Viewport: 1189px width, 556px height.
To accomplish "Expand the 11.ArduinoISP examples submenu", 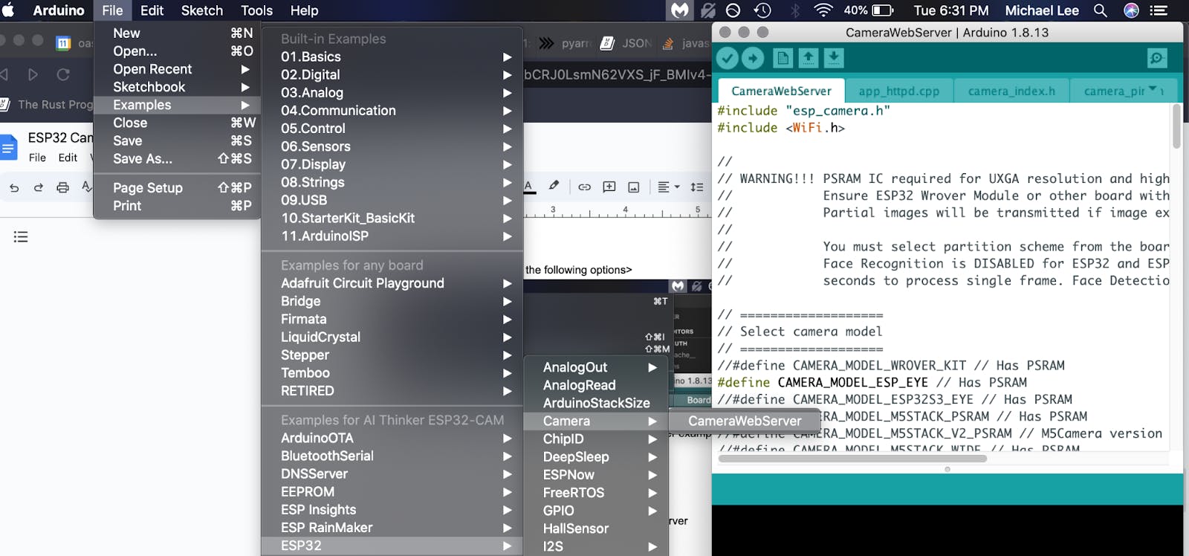I will (x=392, y=236).
